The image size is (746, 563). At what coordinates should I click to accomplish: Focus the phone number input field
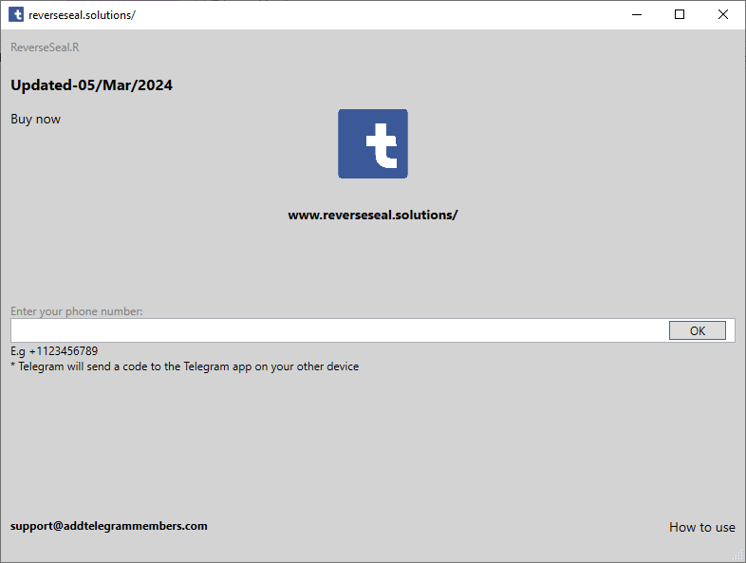tap(339, 330)
